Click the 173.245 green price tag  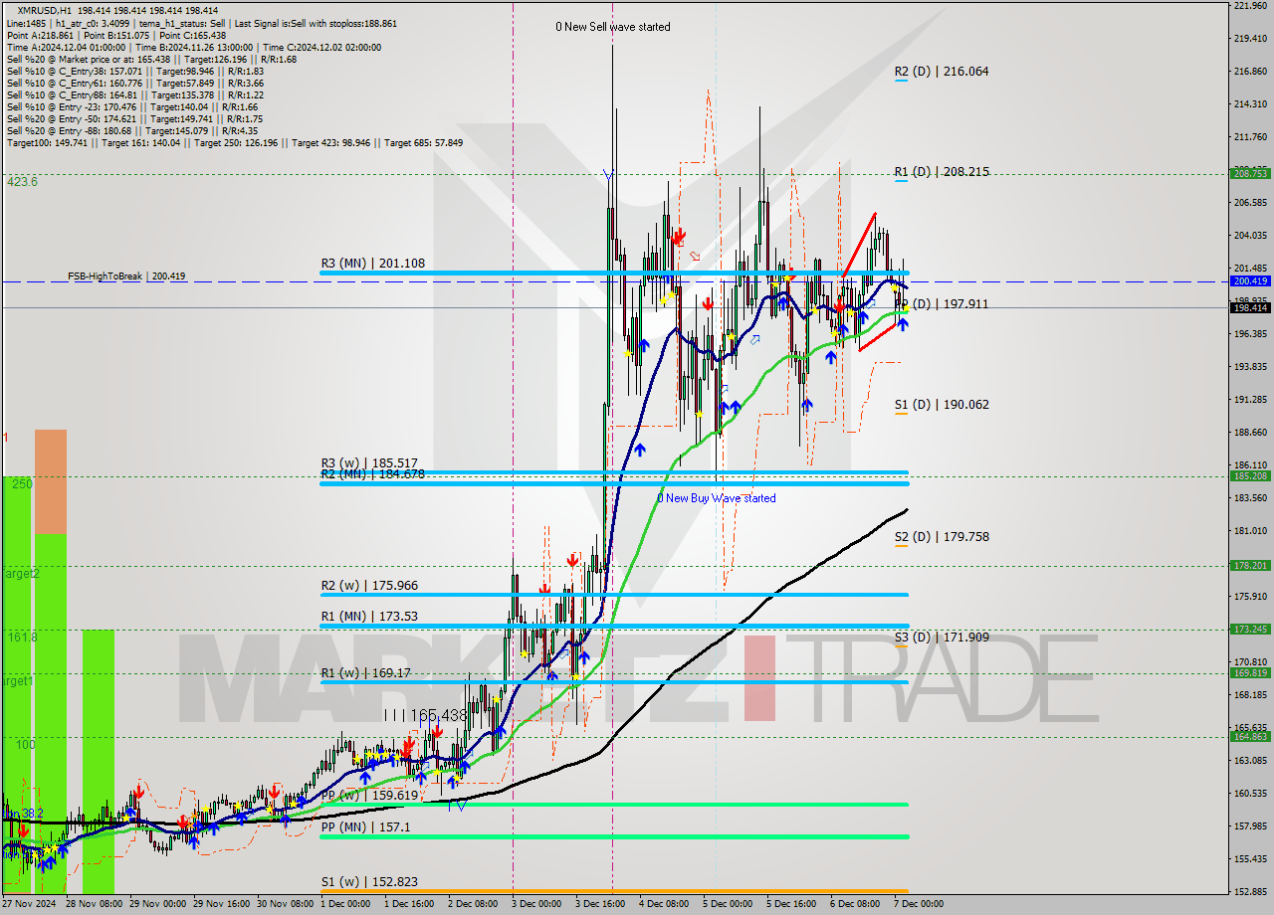1250,629
